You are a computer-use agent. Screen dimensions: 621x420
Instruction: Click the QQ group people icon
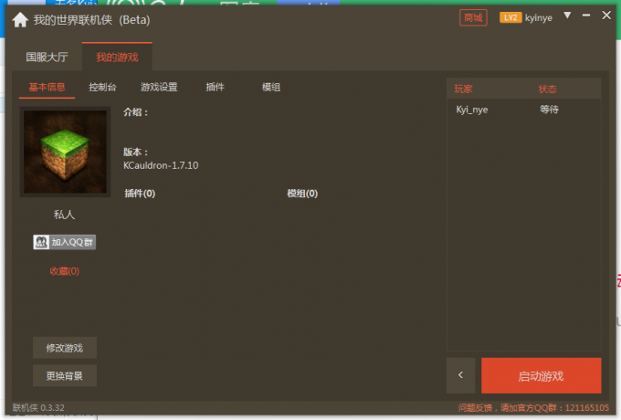tap(41, 242)
